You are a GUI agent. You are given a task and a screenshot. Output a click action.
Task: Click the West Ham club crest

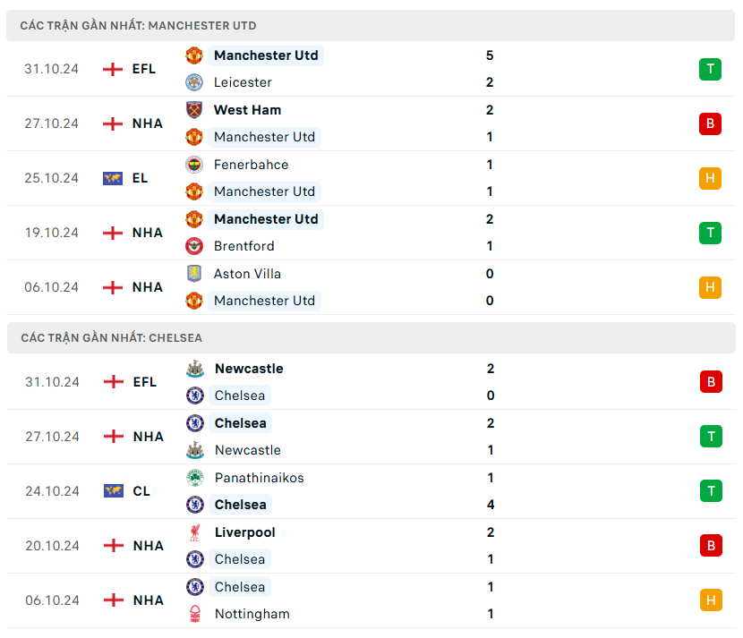tap(194, 110)
